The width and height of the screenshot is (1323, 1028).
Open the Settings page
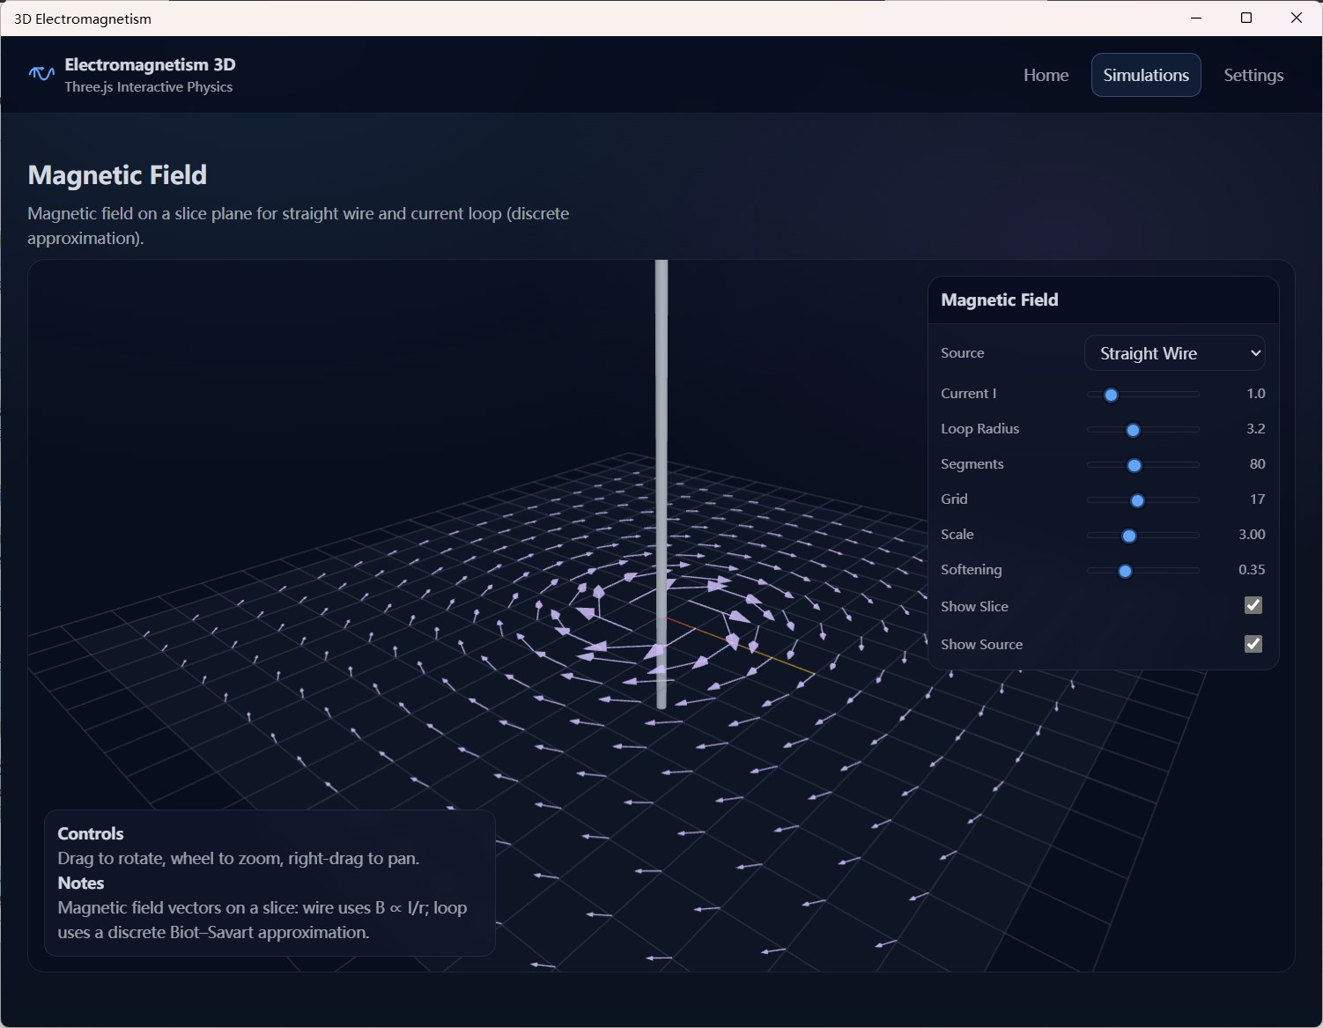(1253, 75)
